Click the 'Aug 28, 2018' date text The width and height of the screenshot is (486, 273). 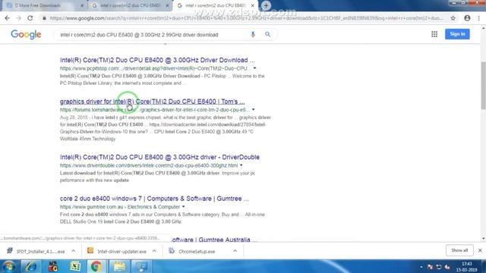[x=74, y=118]
